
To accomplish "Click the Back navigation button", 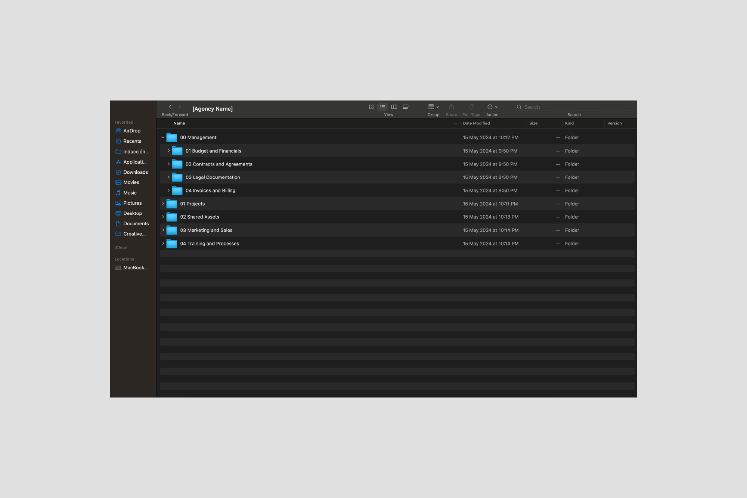I will [x=170, y=106].
